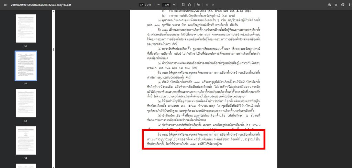
Task: Enable the draw annotation tool
Action: [x=199, y=4]
